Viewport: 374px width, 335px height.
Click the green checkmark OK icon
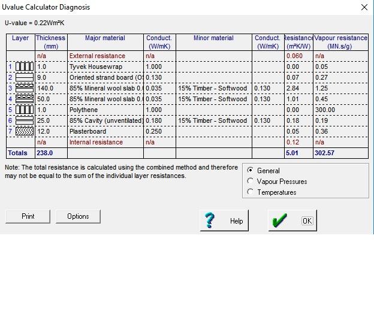(x=279, y=221)
